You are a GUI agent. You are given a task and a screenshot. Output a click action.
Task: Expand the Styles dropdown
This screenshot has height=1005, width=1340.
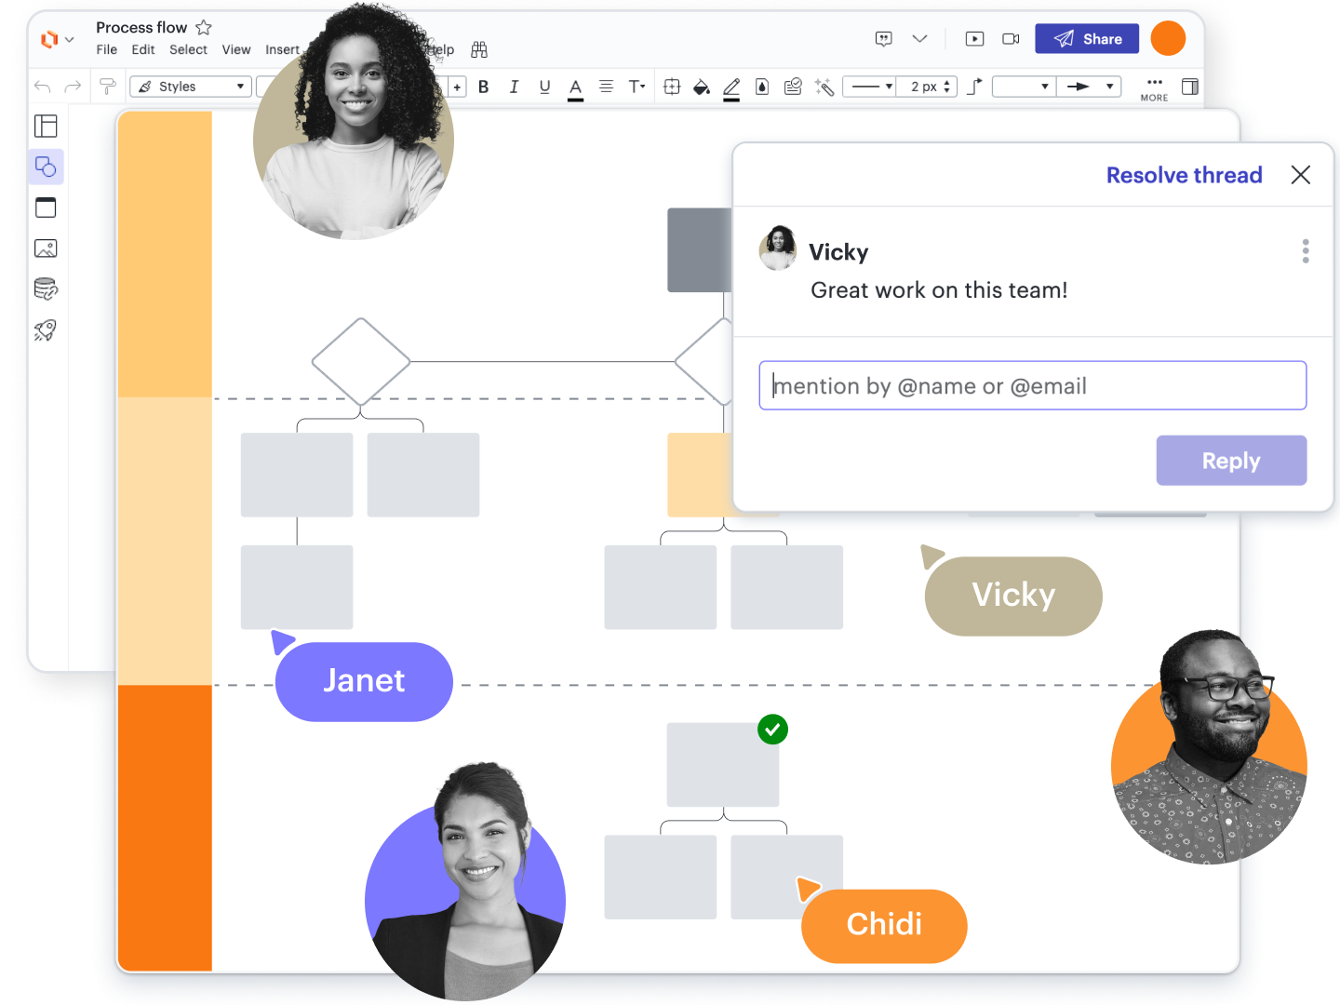[191, 87]
